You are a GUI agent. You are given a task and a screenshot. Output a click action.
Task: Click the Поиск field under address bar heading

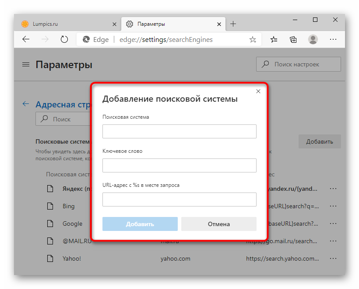tap(63, 119)
